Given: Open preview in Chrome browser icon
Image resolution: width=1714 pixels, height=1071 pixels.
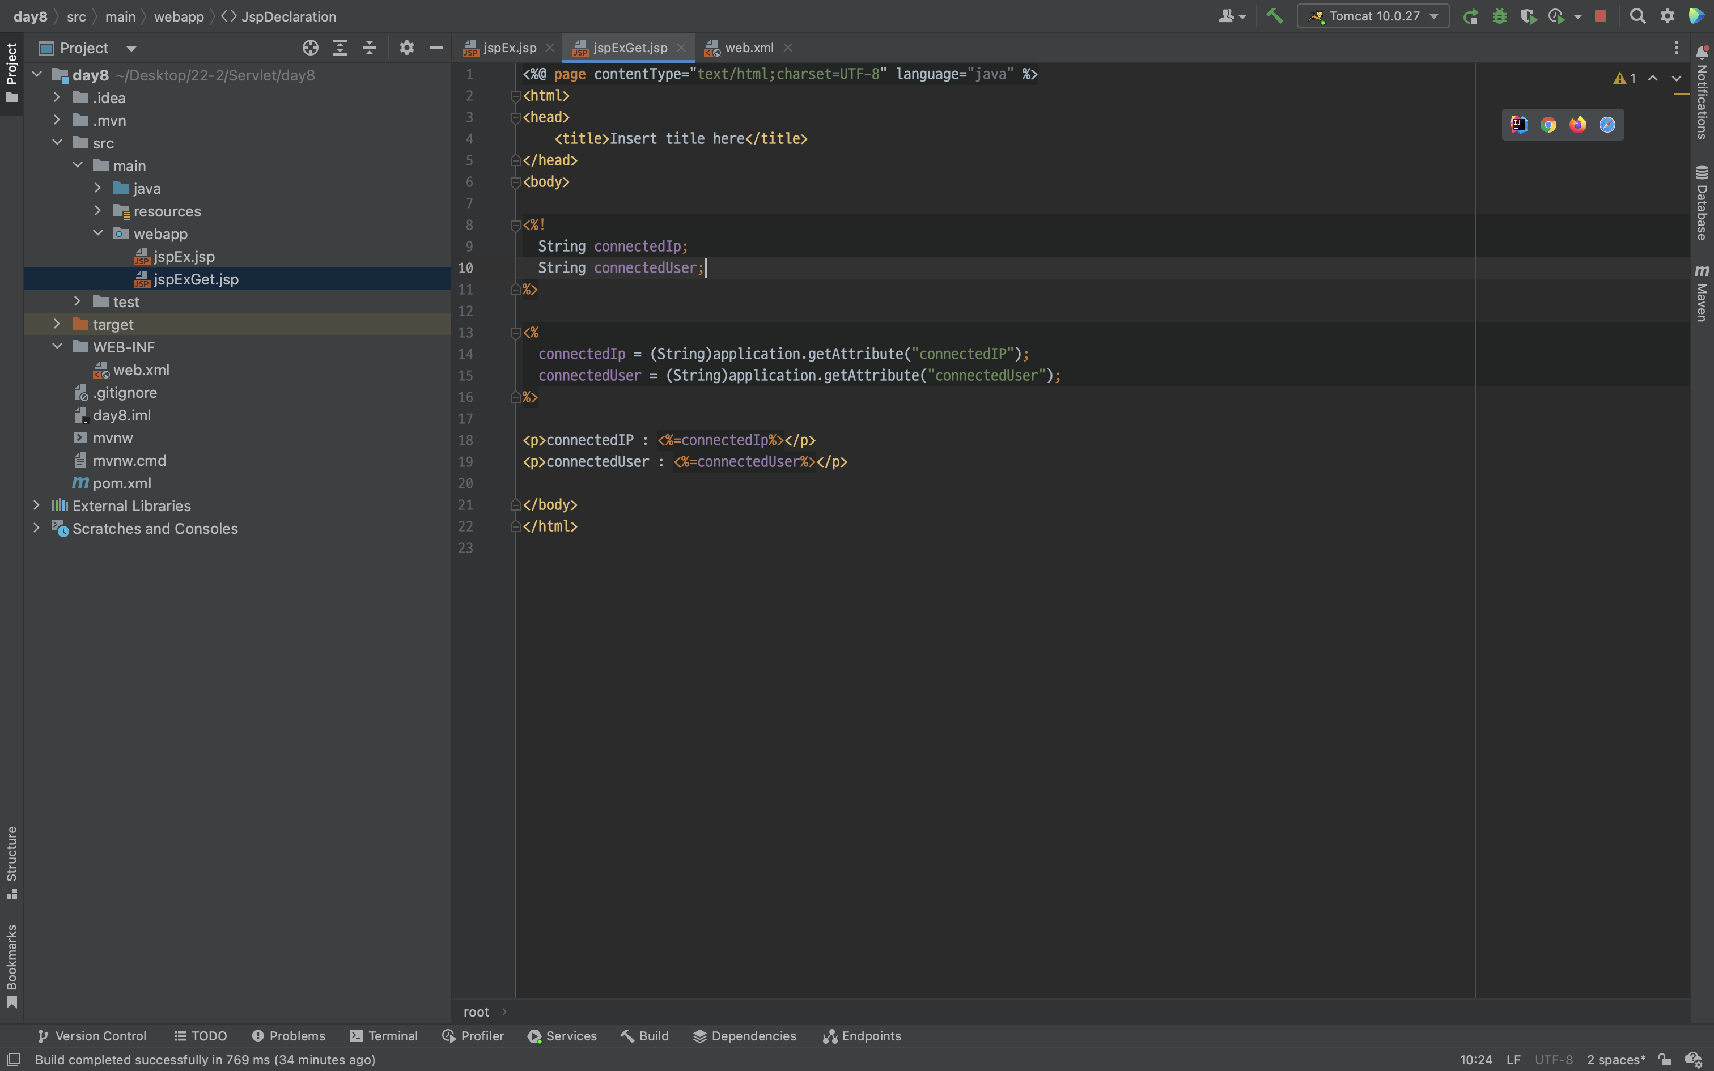Looking at the screenshot, I should 1548,125.
